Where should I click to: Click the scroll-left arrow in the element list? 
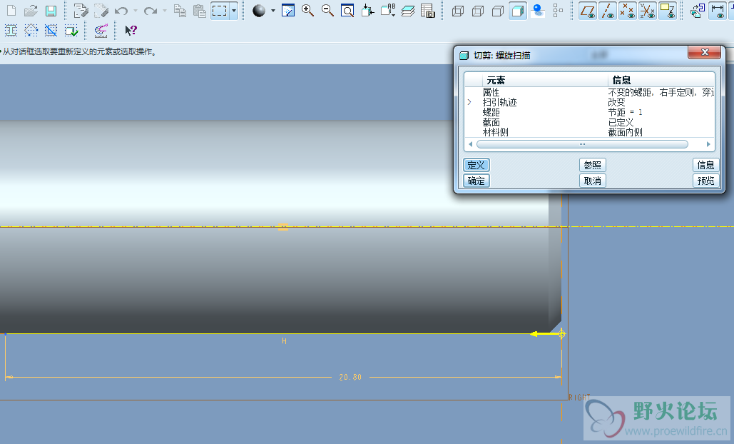[470, 144]
